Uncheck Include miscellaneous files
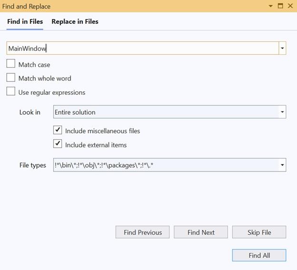Image resolution: width=297 pixels, height=270 pixels. pyautogui.click(x=58, y=130)
